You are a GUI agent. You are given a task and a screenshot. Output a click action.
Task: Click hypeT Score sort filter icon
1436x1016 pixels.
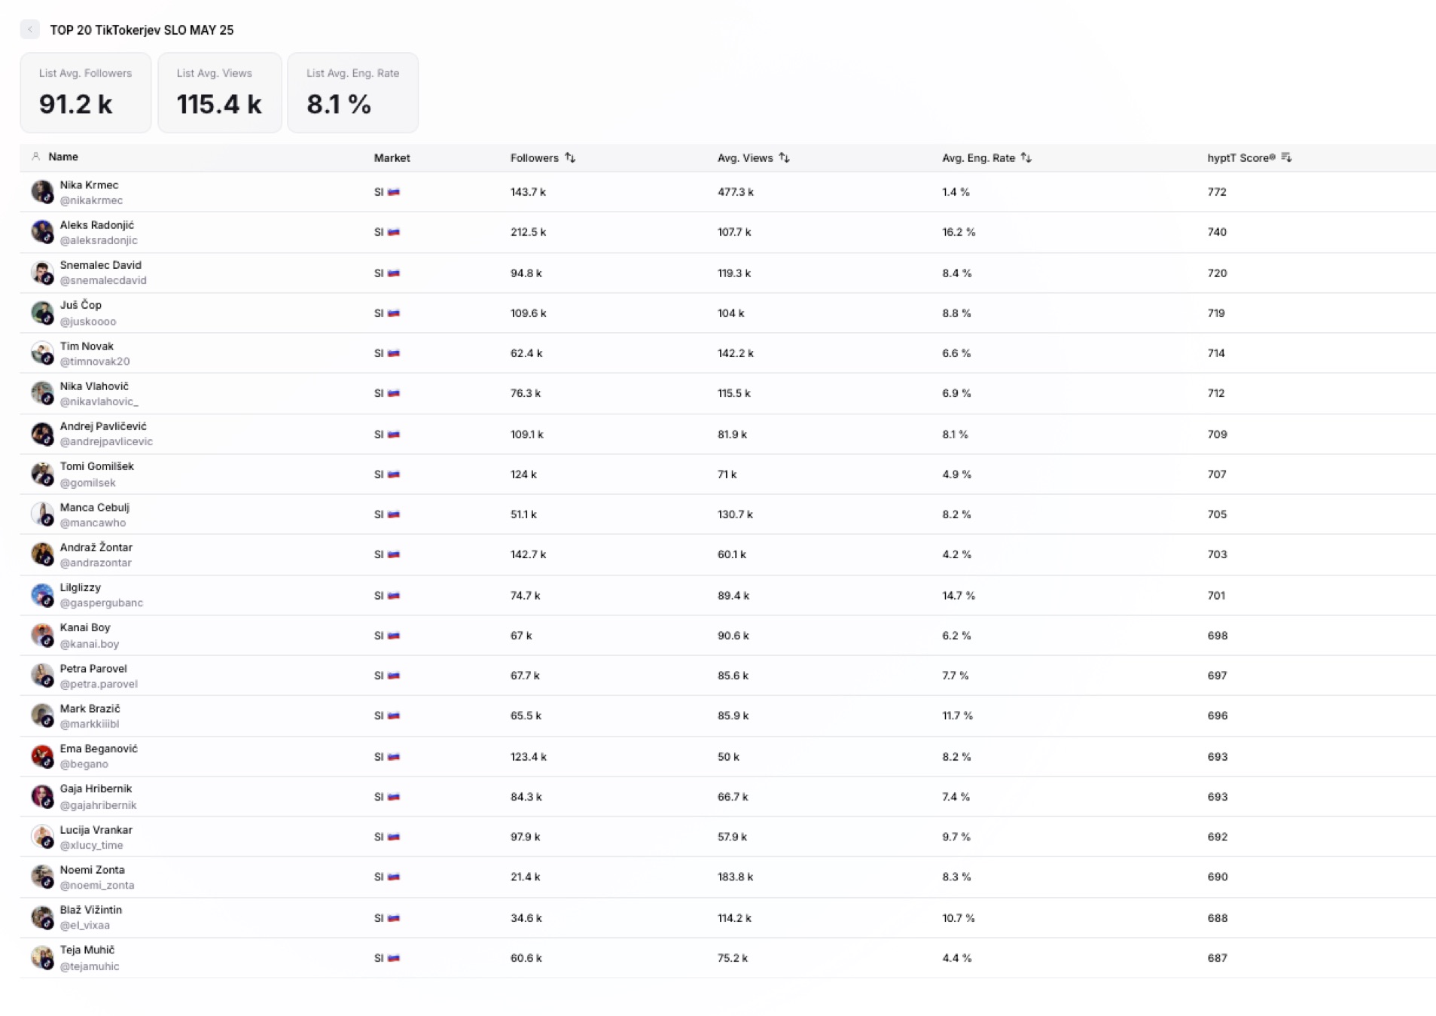click(1286, 157)
